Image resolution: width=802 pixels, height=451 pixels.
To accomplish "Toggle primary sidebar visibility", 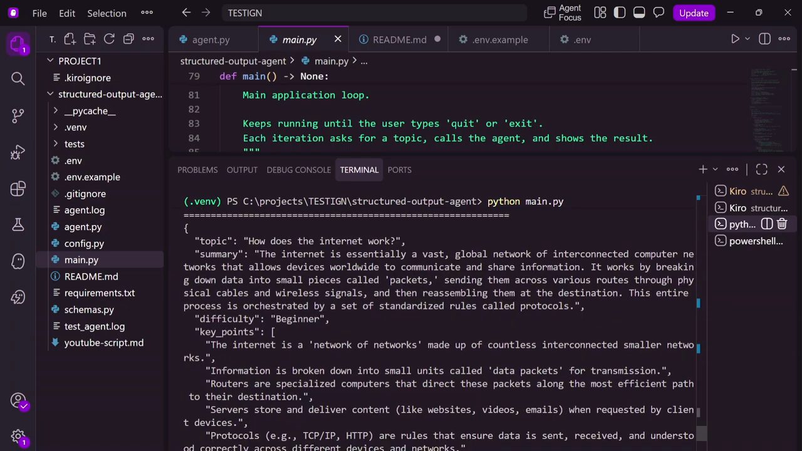I will (620, 13).
